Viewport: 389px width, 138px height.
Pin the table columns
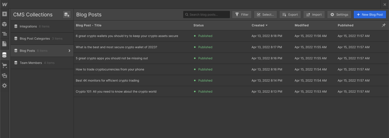tap(384, 25)
